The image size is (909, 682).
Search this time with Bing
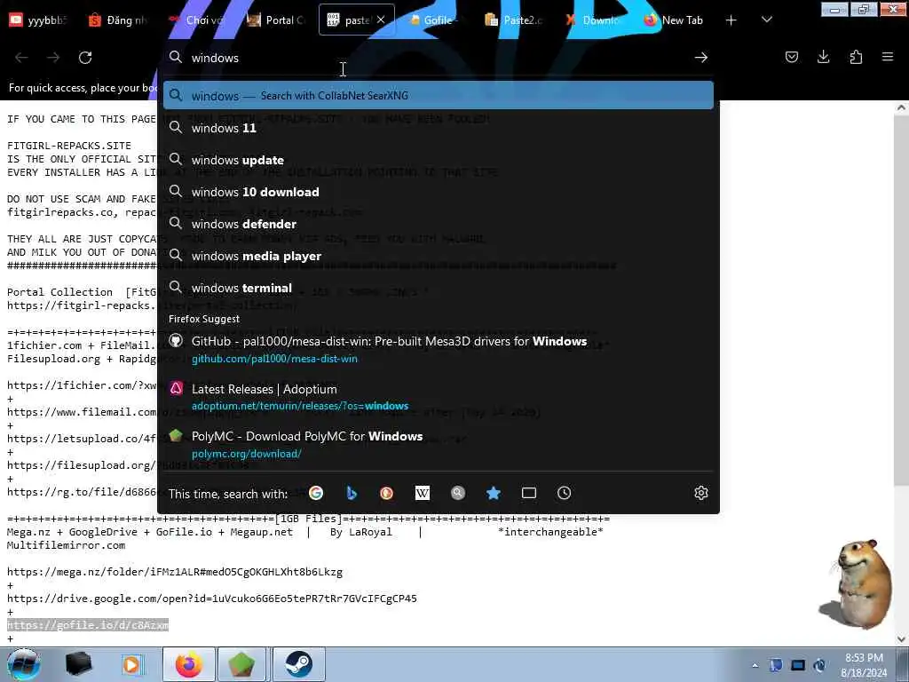pos(352,493)
